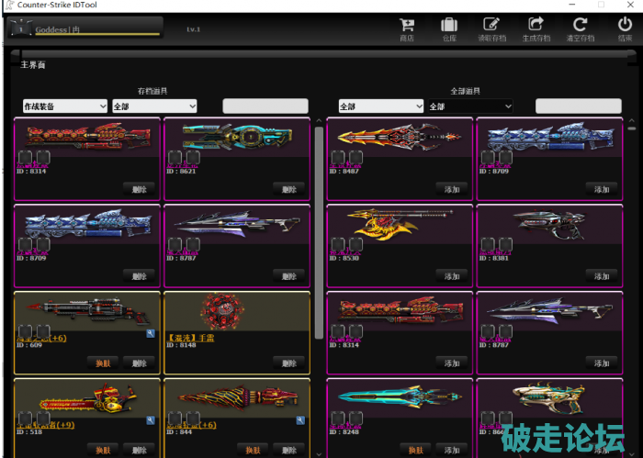Select the 主界面 tab
643x458 pixels.
33,65
